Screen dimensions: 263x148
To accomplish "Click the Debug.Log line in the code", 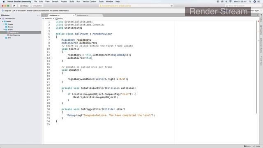I will coord(111,115).
